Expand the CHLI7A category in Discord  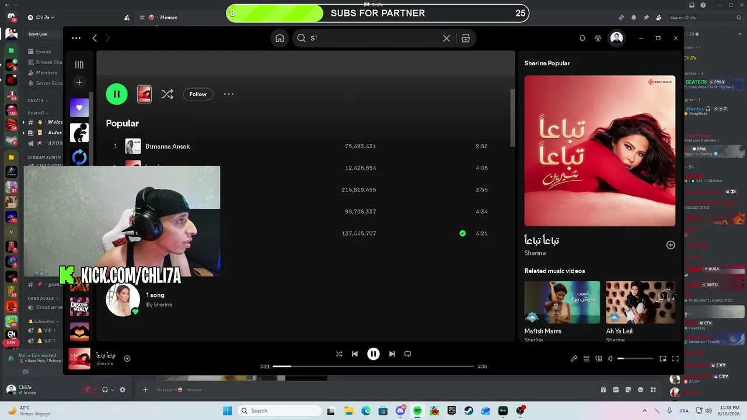(x=37, y=100)
